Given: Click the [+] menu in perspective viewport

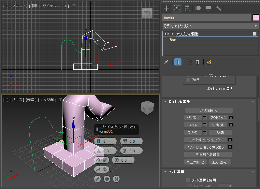Looking at the screenshot, I should point(6,100).
